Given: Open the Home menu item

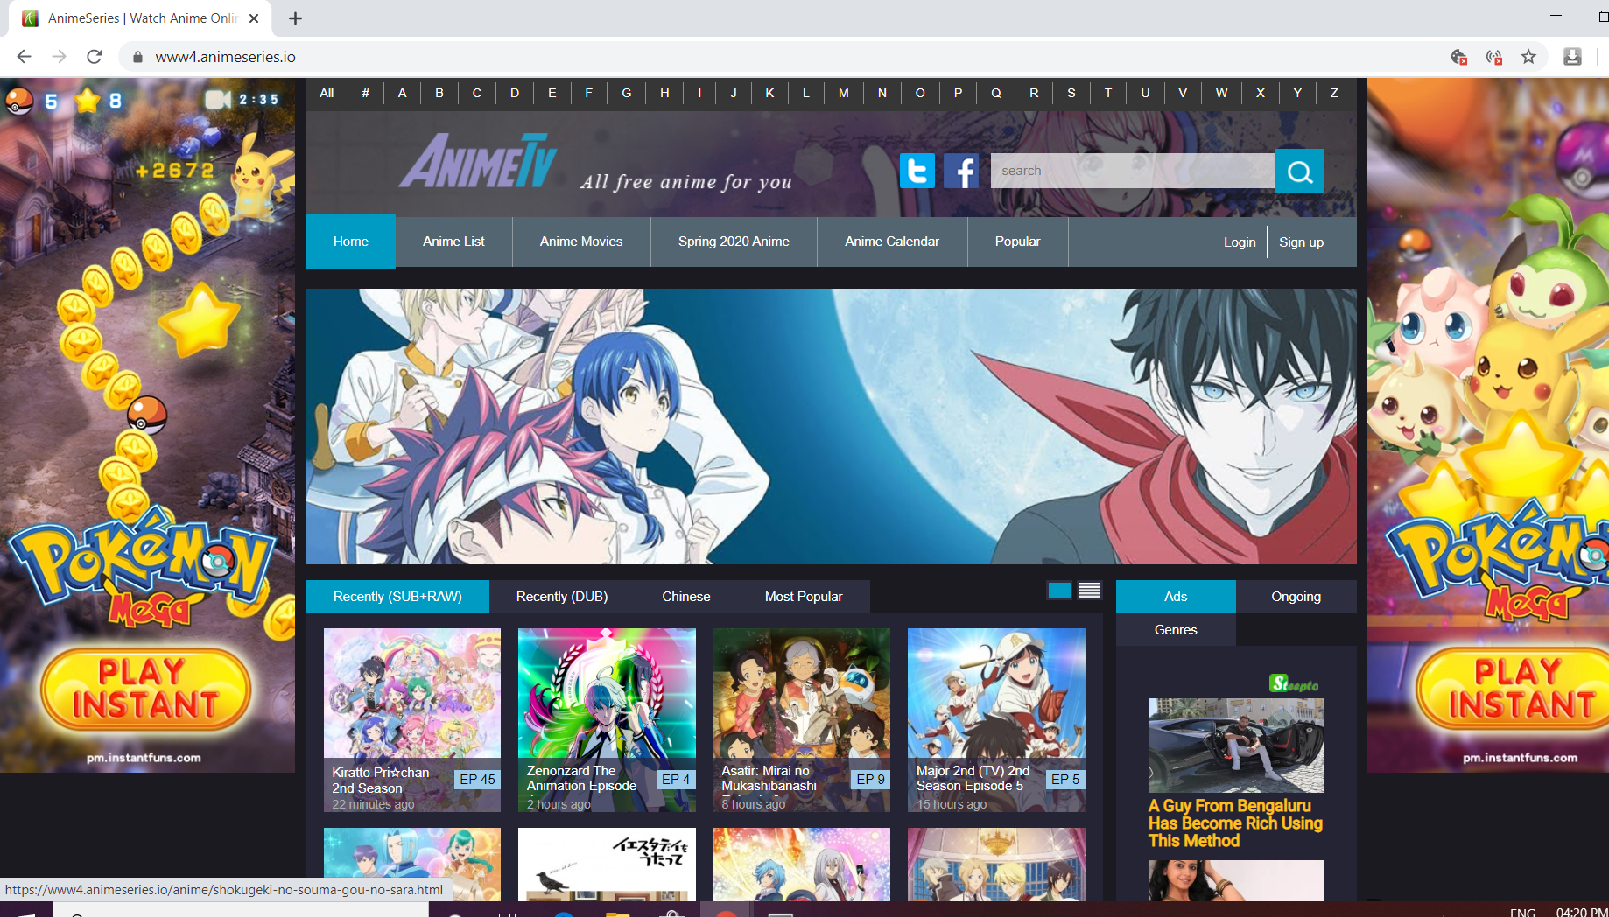Looking at the screenshot, I should point(351,241).
